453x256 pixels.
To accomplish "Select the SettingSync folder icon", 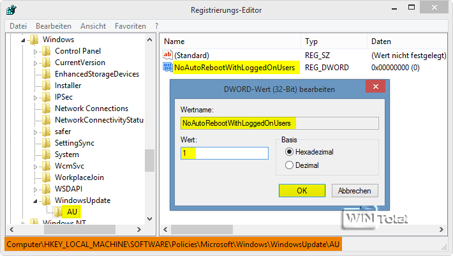I will point(47,143).
